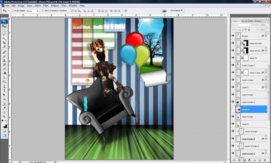Image resolution: width=271 pixels, height=163 pixels.
Task: Open the Fill slider arrow
Action: [268, 30]
